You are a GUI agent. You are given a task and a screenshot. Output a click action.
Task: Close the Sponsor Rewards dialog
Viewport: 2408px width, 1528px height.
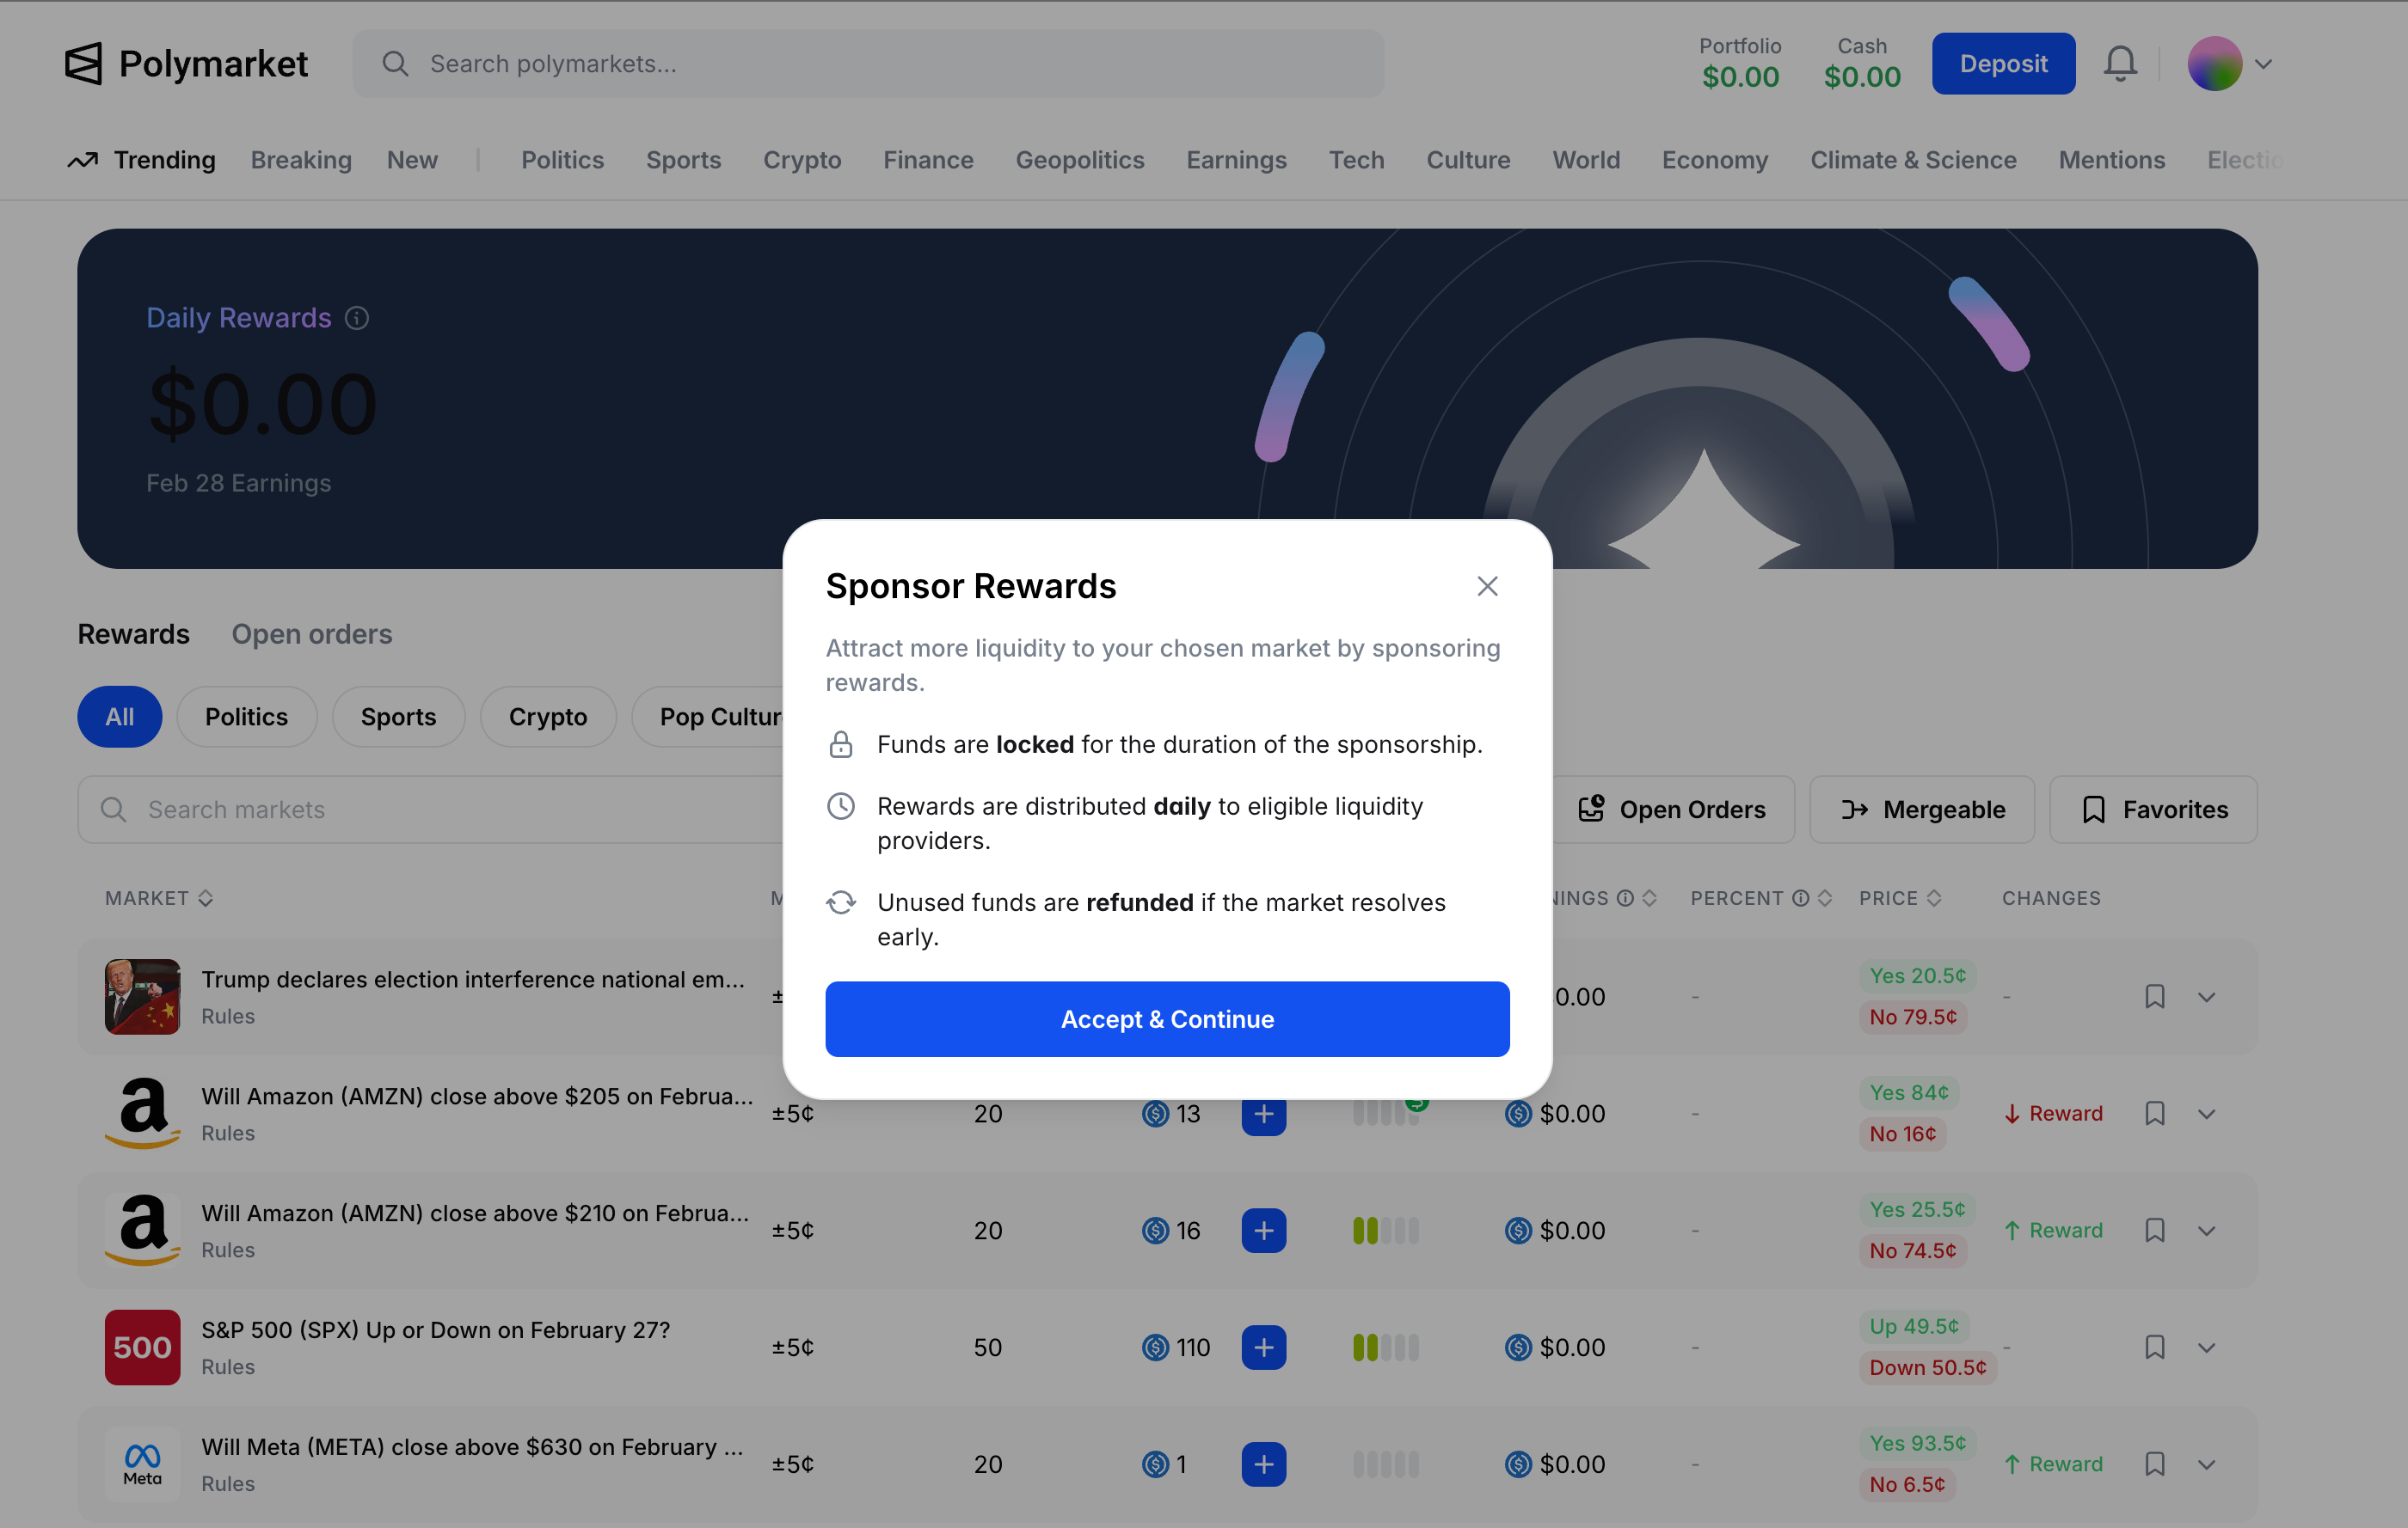tap(1487, 585)
